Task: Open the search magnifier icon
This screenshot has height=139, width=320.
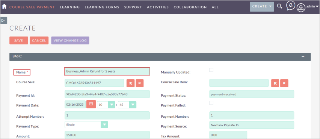Action: point(279,6)
